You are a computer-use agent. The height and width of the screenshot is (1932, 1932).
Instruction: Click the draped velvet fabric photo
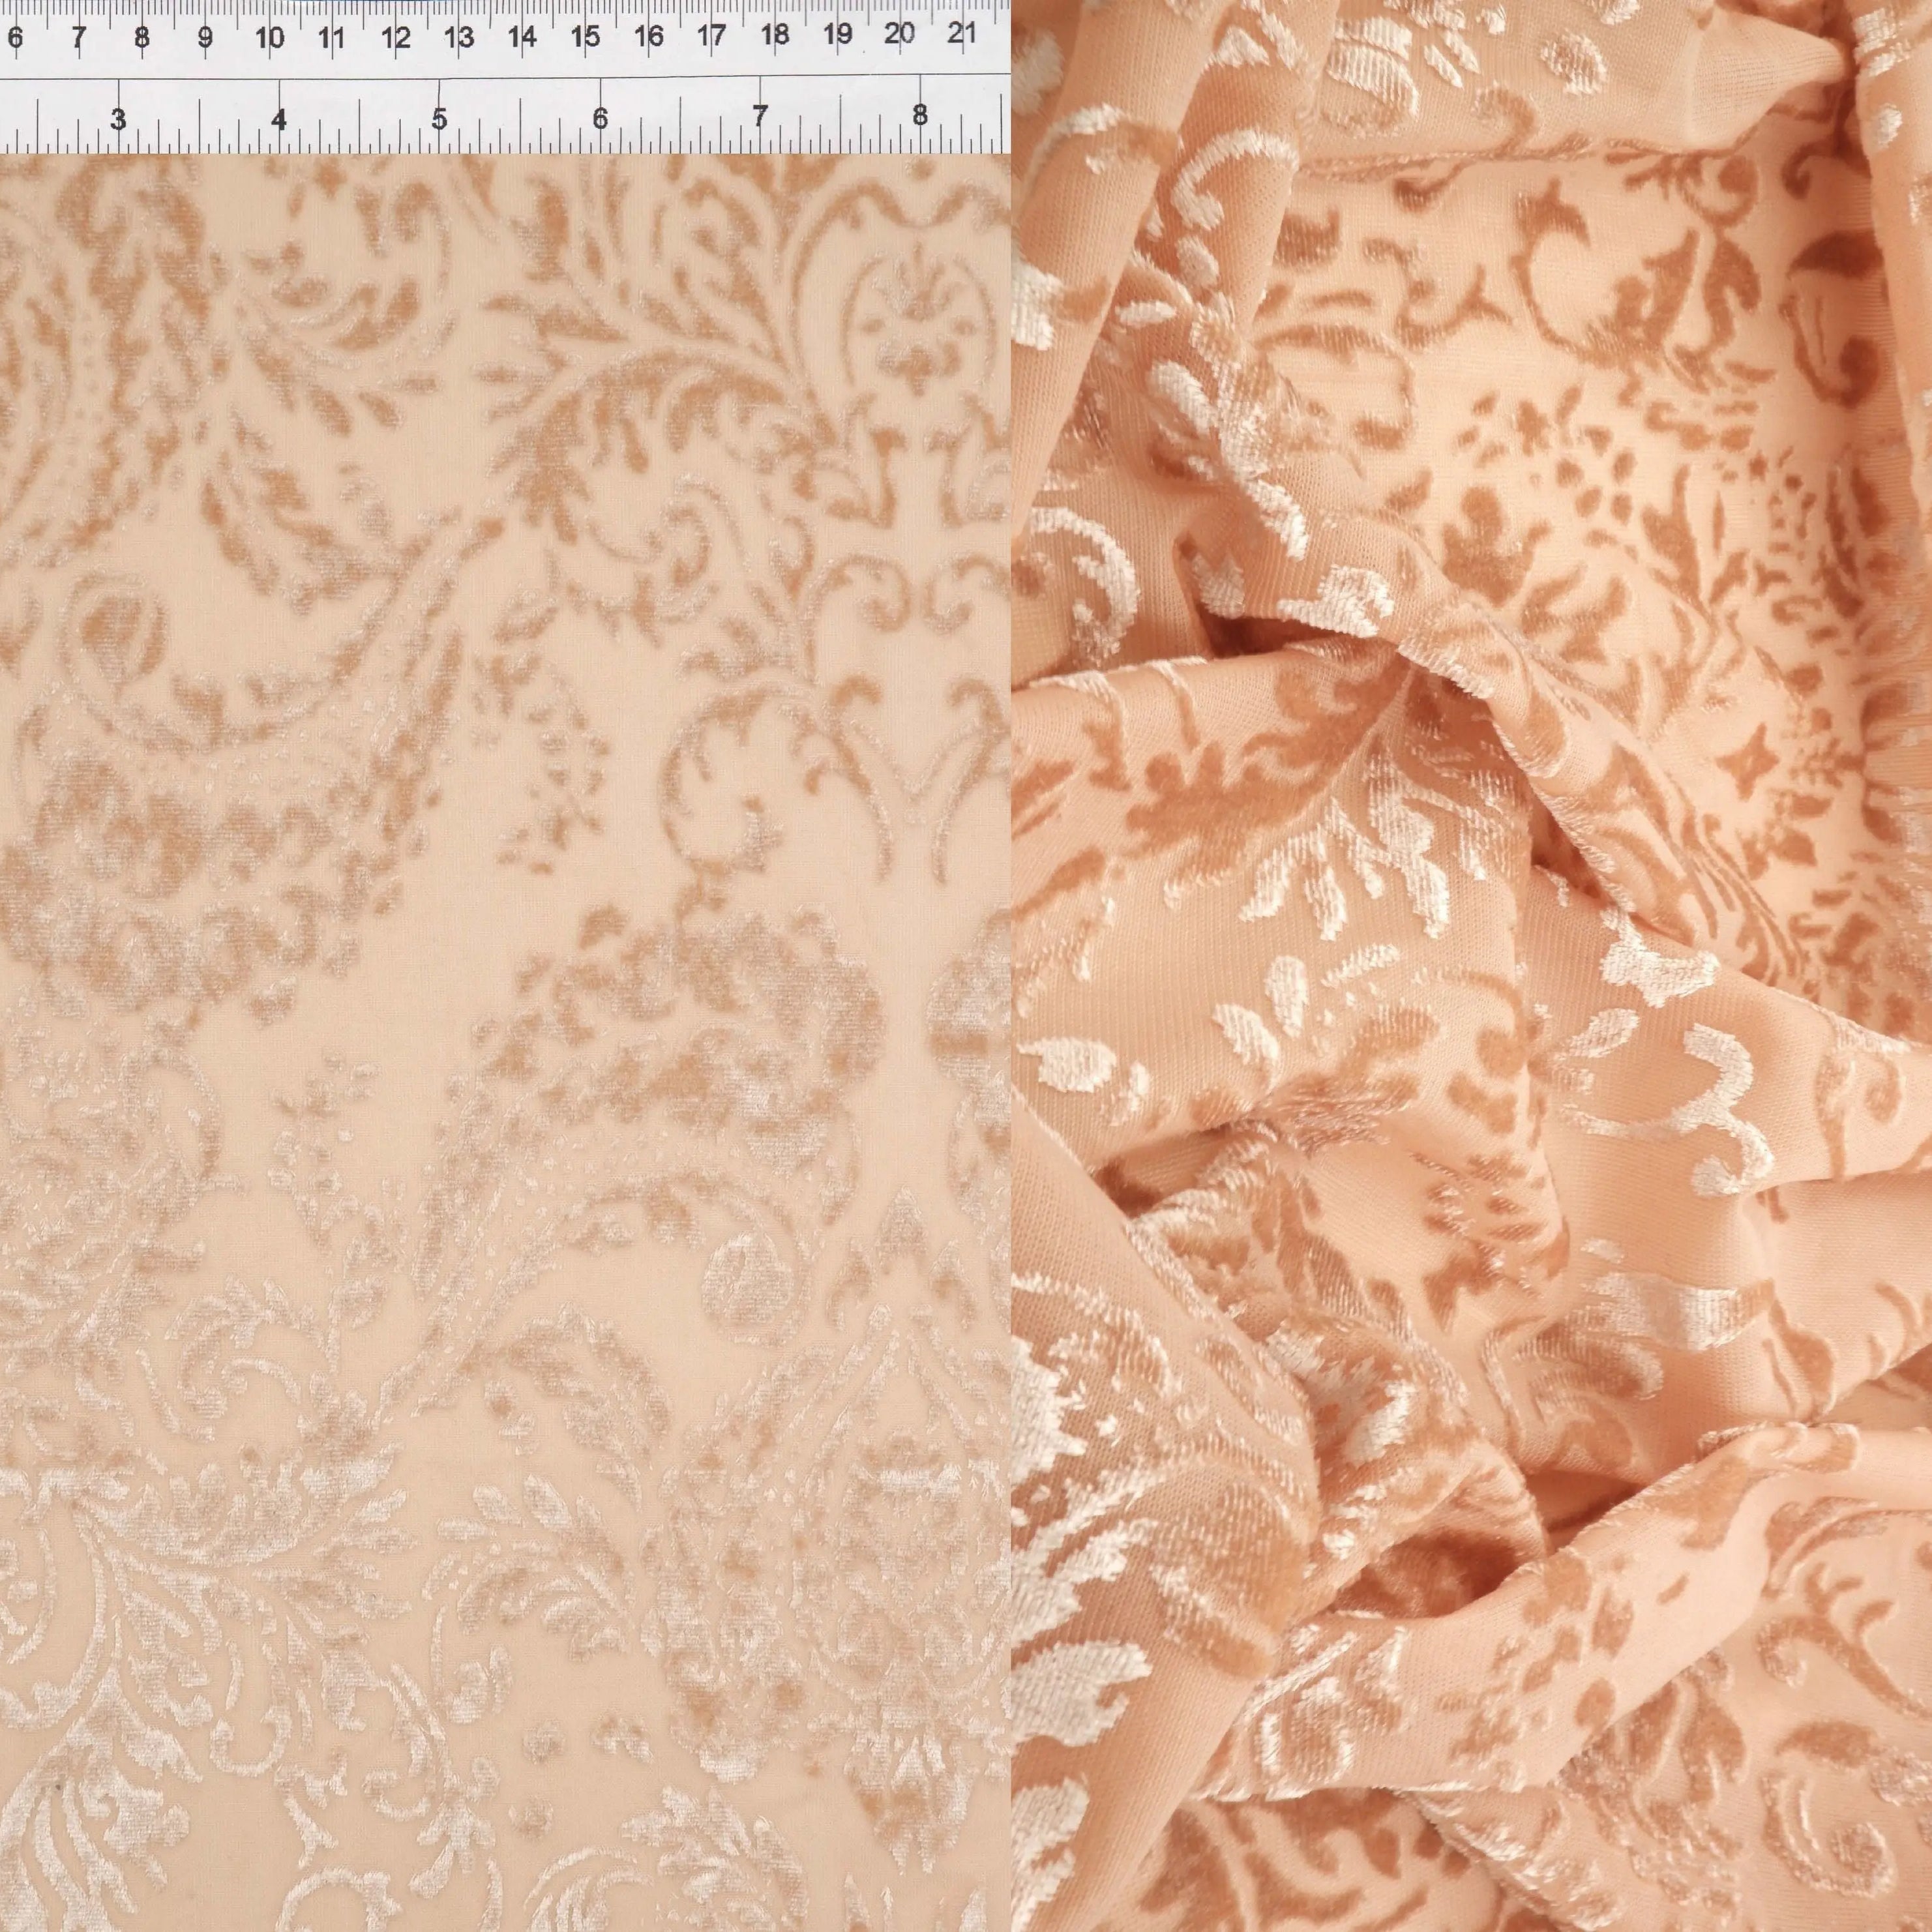pos(1472,966)
